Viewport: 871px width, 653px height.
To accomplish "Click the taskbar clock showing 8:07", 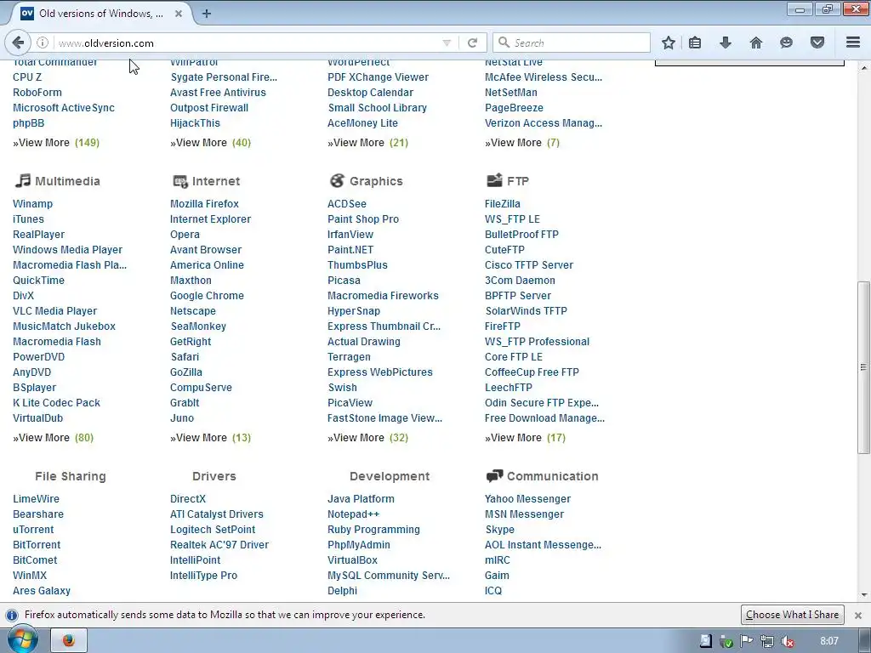I will pyautogui.click(x=828, y=641).
